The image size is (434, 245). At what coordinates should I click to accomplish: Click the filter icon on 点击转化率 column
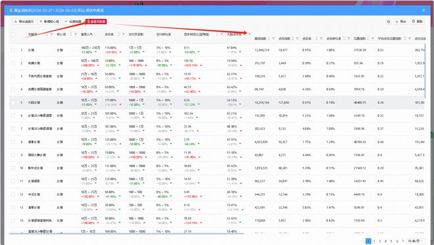point(349,39)
